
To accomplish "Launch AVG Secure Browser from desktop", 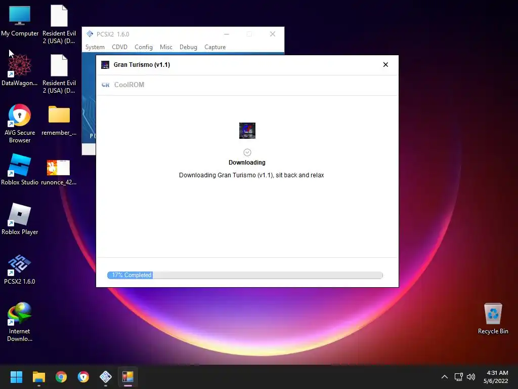I will click(x=20, y=123).
